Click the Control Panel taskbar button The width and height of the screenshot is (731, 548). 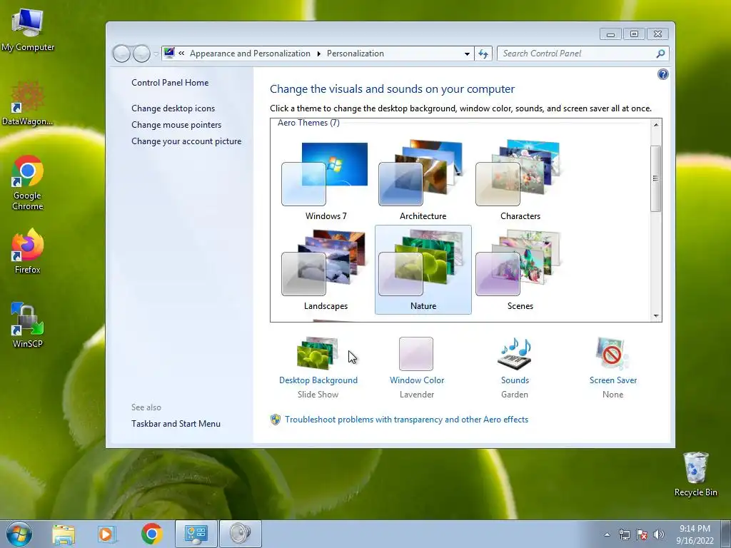pos(196,534)
